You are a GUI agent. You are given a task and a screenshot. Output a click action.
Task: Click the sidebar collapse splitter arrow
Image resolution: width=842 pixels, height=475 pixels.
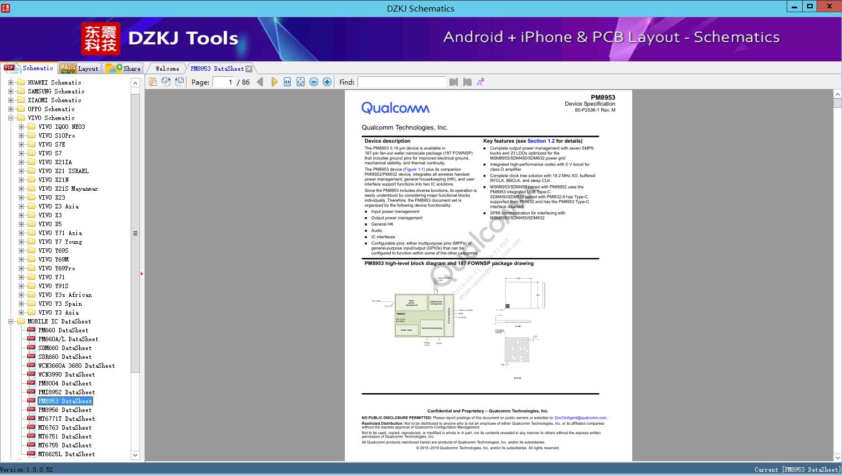pyautogui.click(x=142, y=273)
